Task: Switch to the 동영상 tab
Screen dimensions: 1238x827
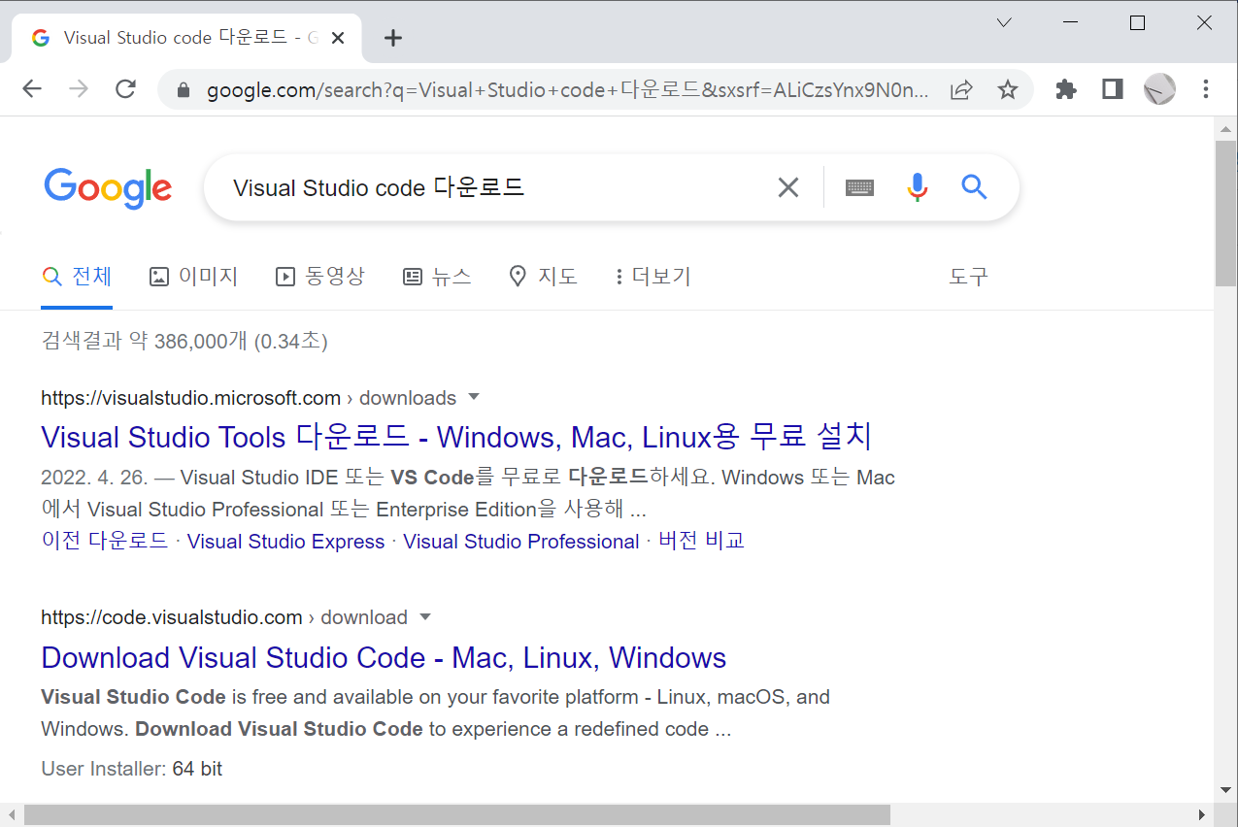Action: click(x=320, y=277)
